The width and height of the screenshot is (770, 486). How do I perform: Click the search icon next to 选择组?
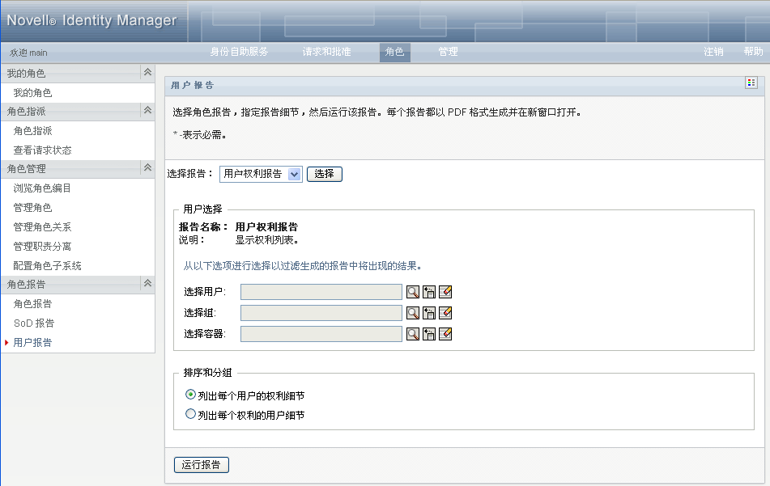point(413,314)
